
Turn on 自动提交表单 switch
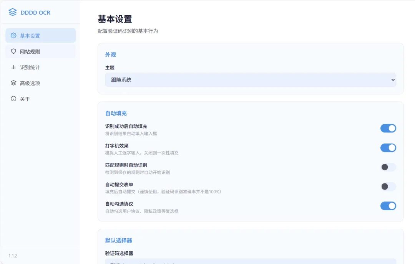pyautogui.click(x=388, y=186)
